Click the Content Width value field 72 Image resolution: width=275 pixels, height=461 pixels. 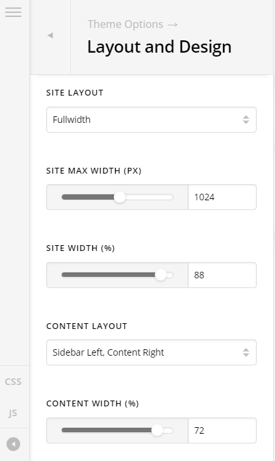pos(222,430)
